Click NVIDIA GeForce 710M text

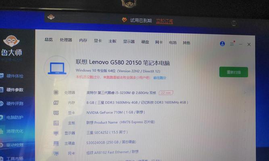click(116, 112)
